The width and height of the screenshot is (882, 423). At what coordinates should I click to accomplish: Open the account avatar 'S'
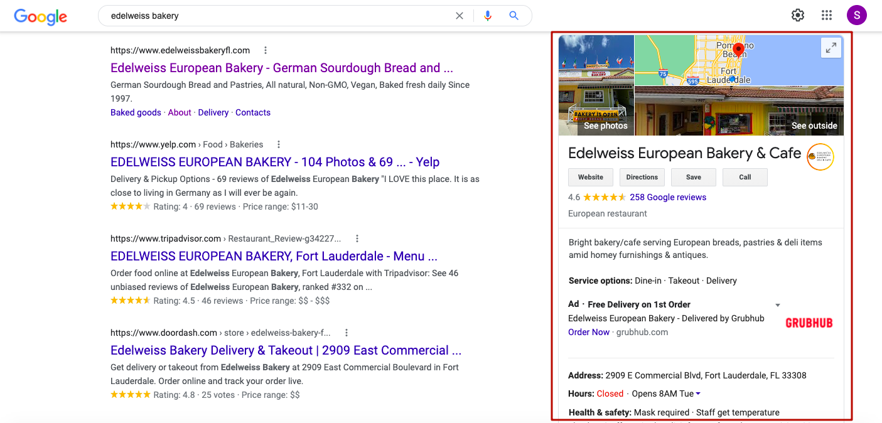(x=856, y=16)
